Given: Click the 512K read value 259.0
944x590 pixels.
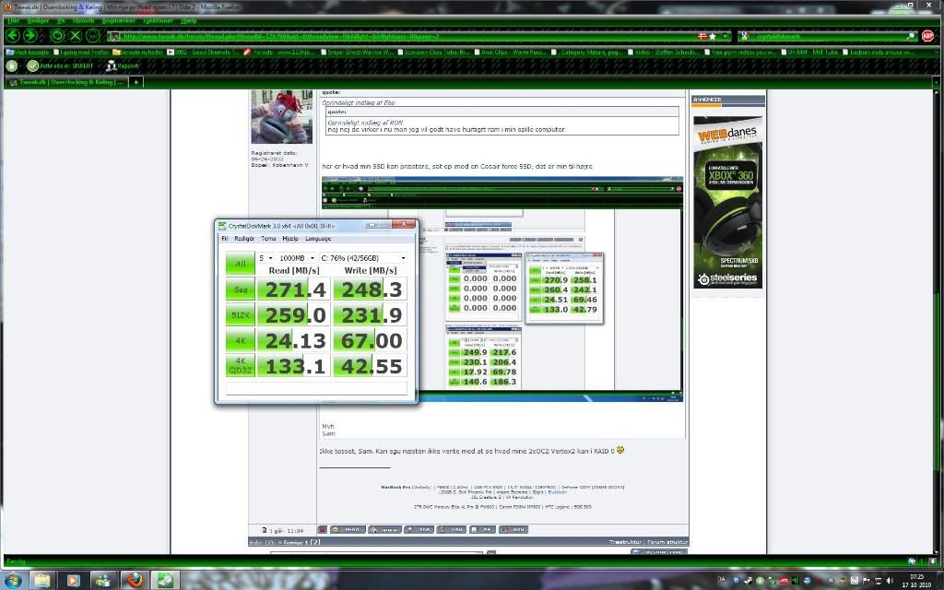Looking at the screenshot, I should click(295, 315).
